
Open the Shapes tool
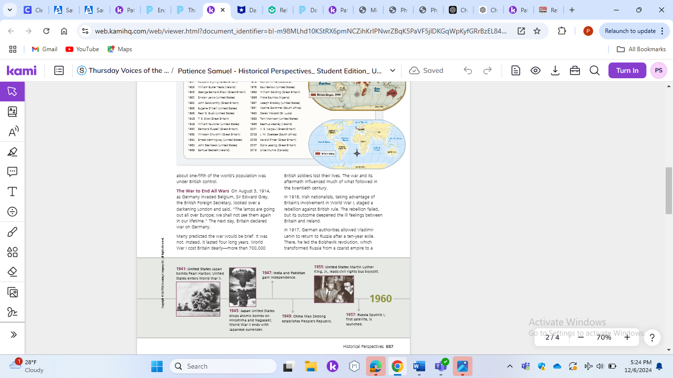point(12,252)
